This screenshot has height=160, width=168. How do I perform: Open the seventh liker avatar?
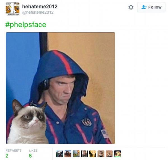pyautogui.click(x=109, y=154)
